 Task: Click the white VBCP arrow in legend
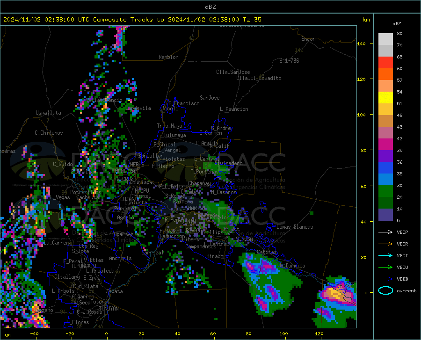385,232
